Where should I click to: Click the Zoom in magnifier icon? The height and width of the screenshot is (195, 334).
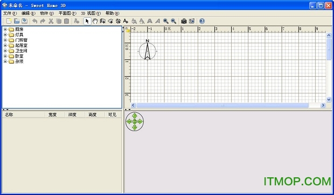[x=166, y=21]
